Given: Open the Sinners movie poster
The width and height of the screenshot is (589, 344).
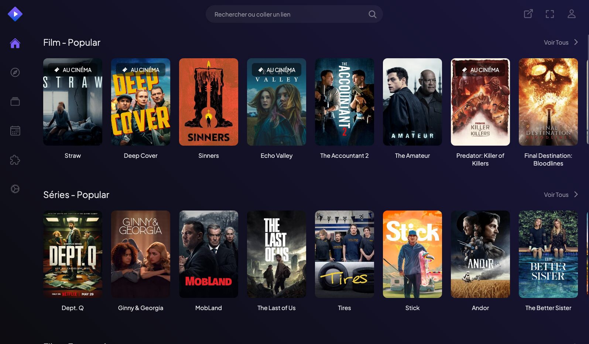Looking at the screenshot, I should point(209,102).
